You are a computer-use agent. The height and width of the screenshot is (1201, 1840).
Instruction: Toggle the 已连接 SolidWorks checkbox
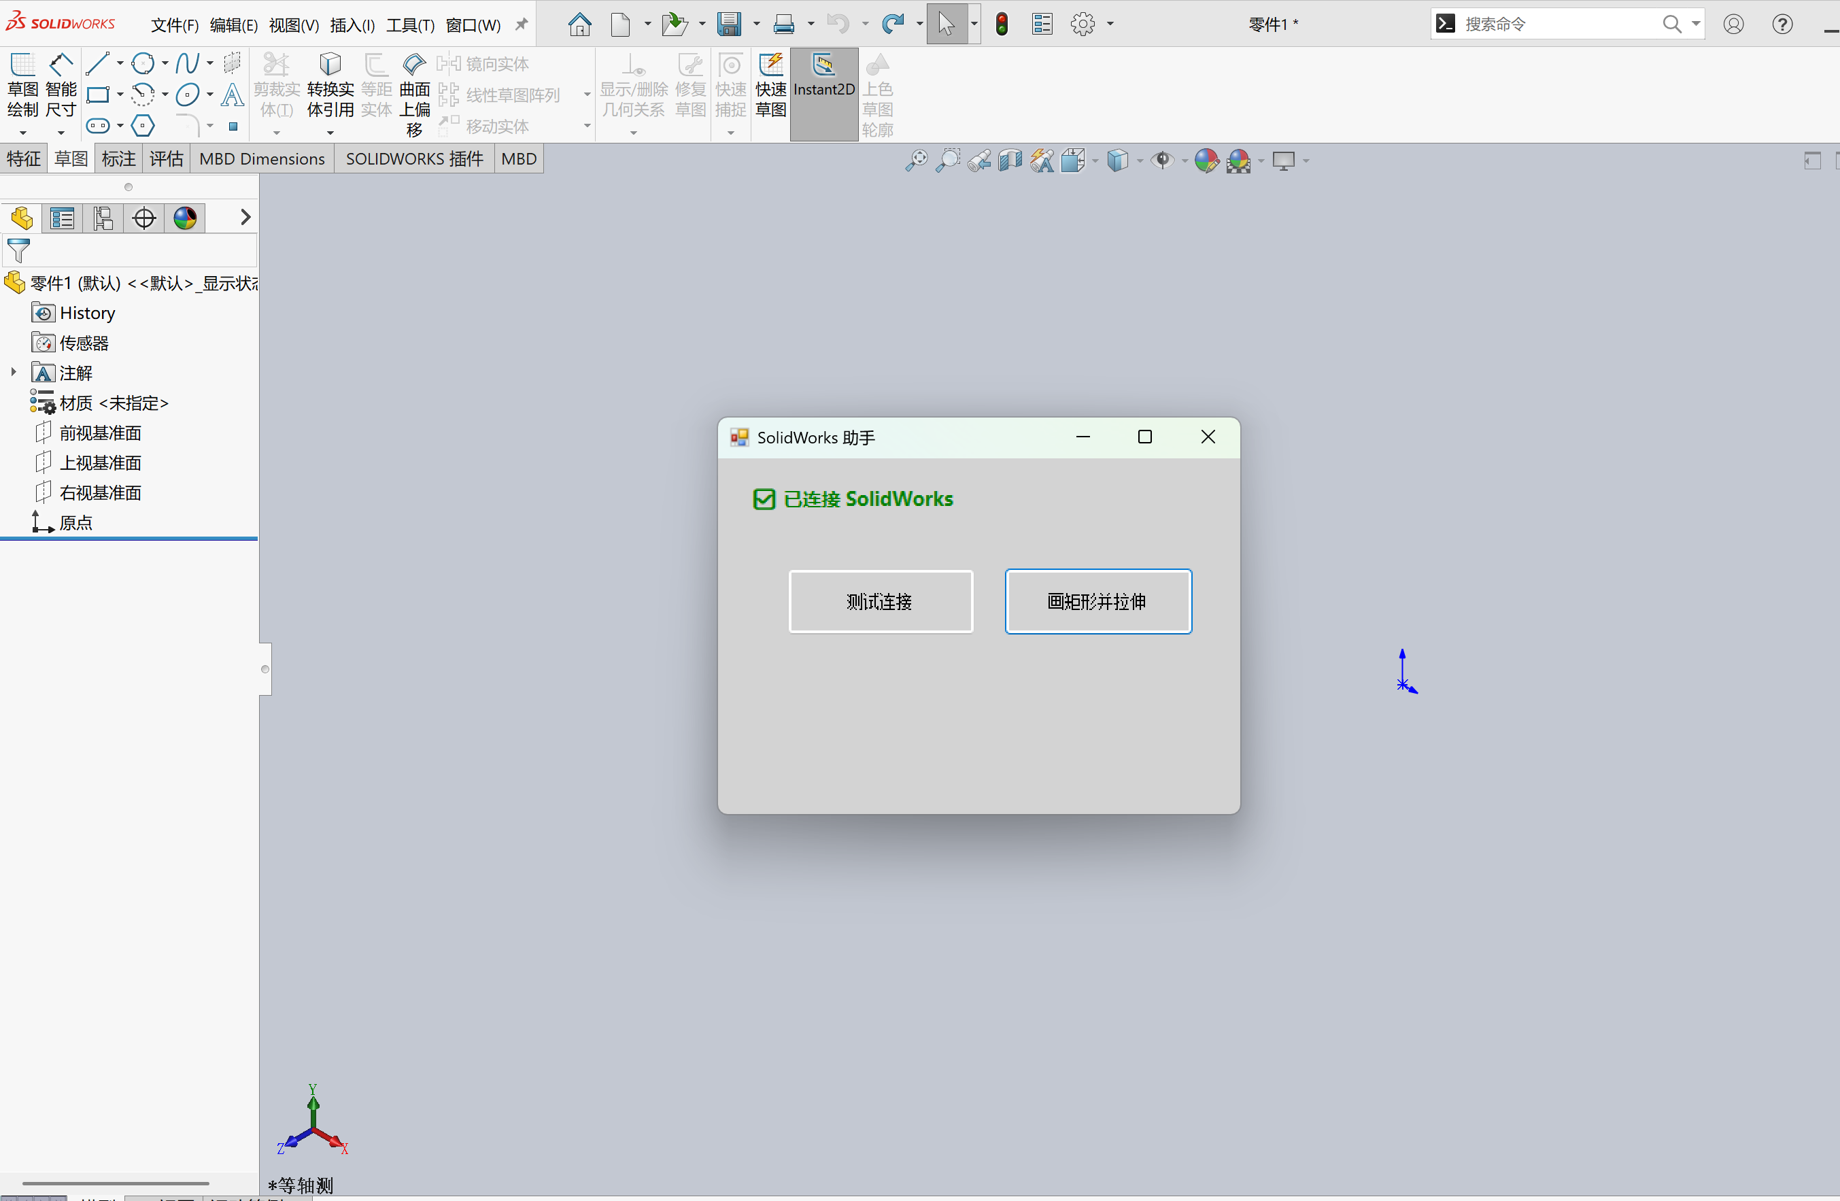[x=764, y=500]
